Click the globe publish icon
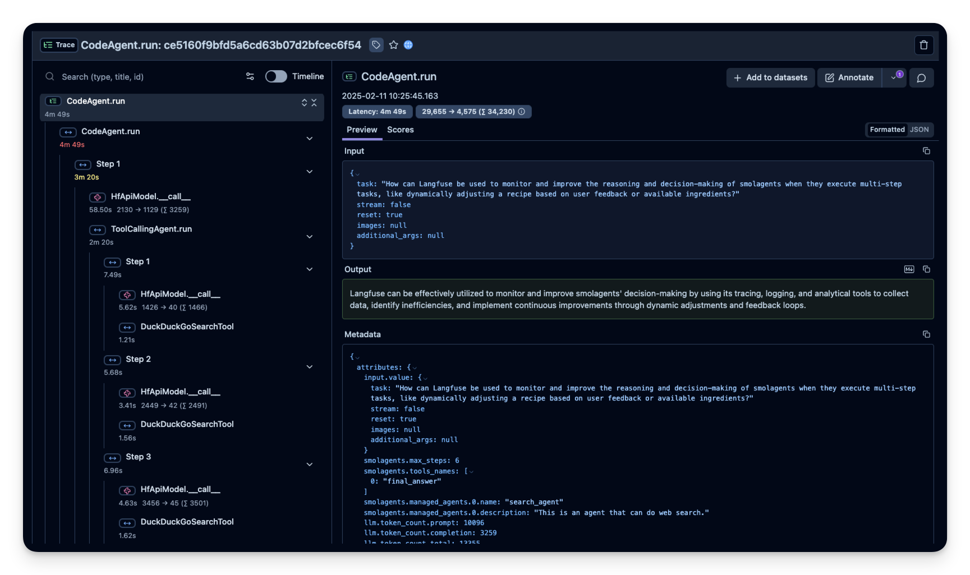The width and height of the screenshot is (970, 575). (x=408, y=45)
